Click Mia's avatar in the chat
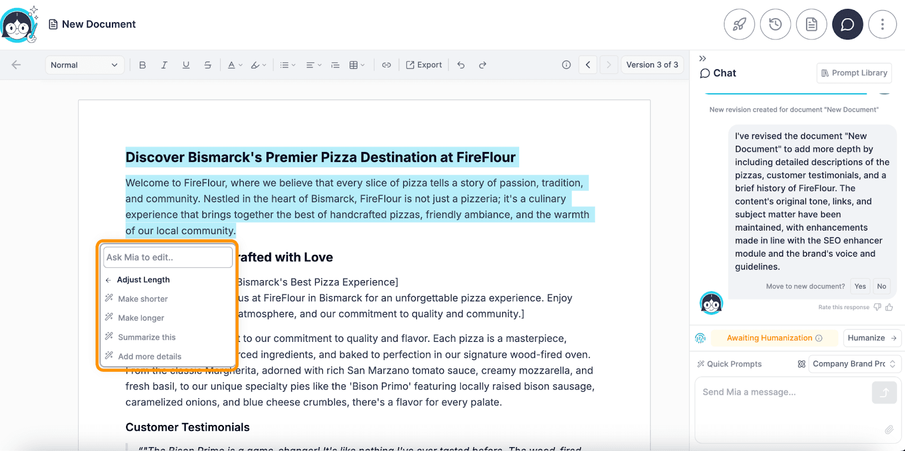The image size is (905, 451). pos(712,303)
